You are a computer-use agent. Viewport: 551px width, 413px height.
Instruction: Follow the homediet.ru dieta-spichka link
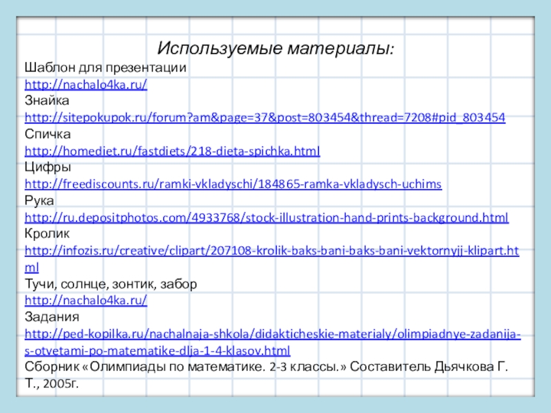coord(172,151)
